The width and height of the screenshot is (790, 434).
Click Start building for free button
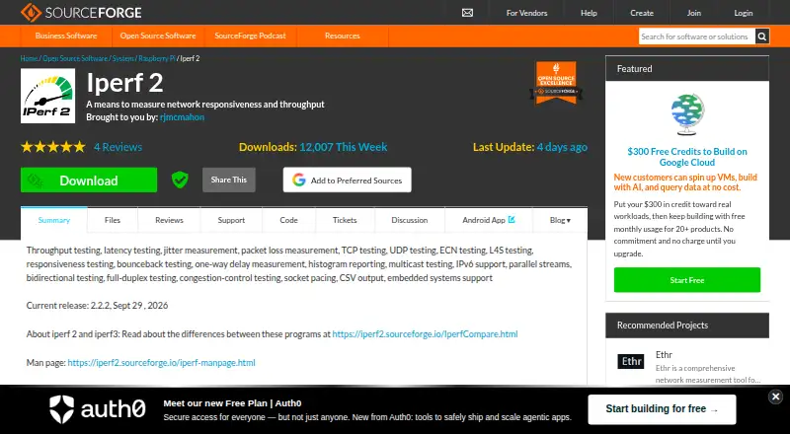point(662,408)
